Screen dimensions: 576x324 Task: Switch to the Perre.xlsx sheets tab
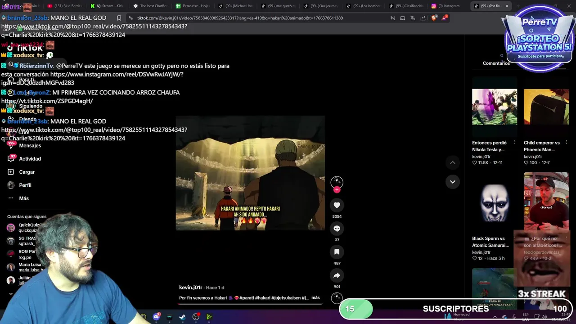point(193,6)
